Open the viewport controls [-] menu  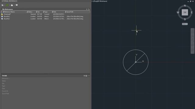[92, 1]
